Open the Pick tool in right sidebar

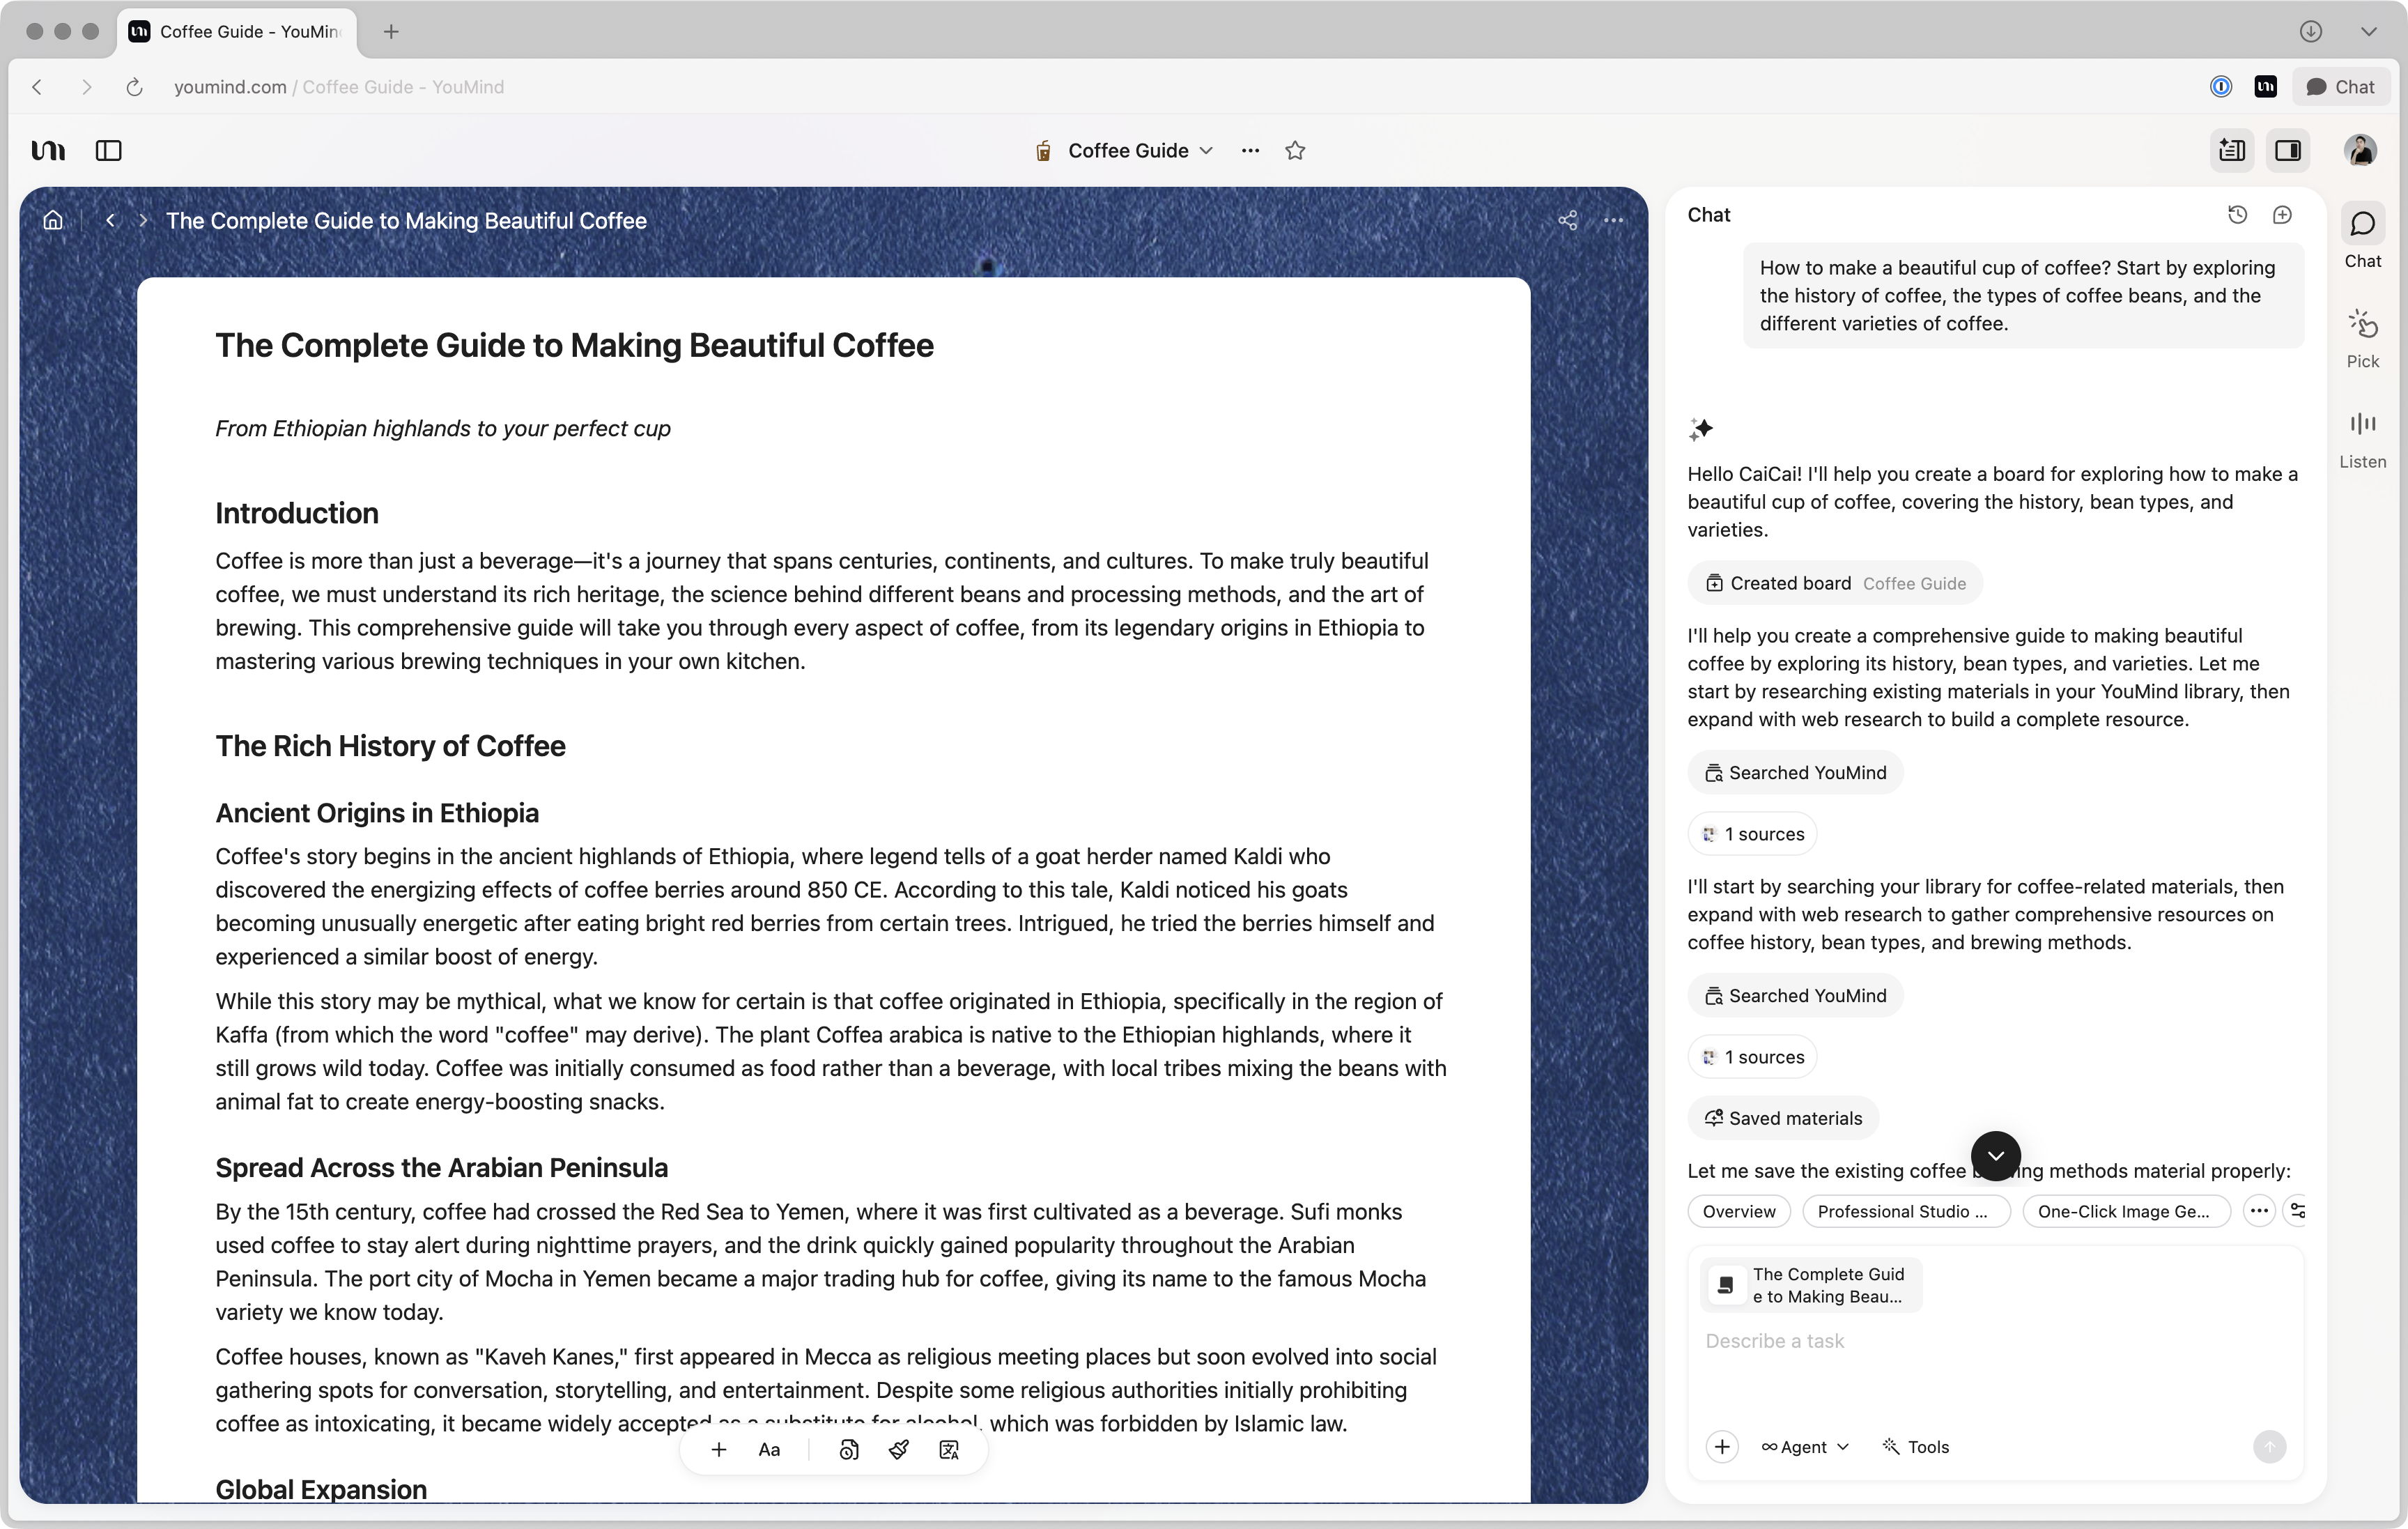click(x=2362, y=337)
